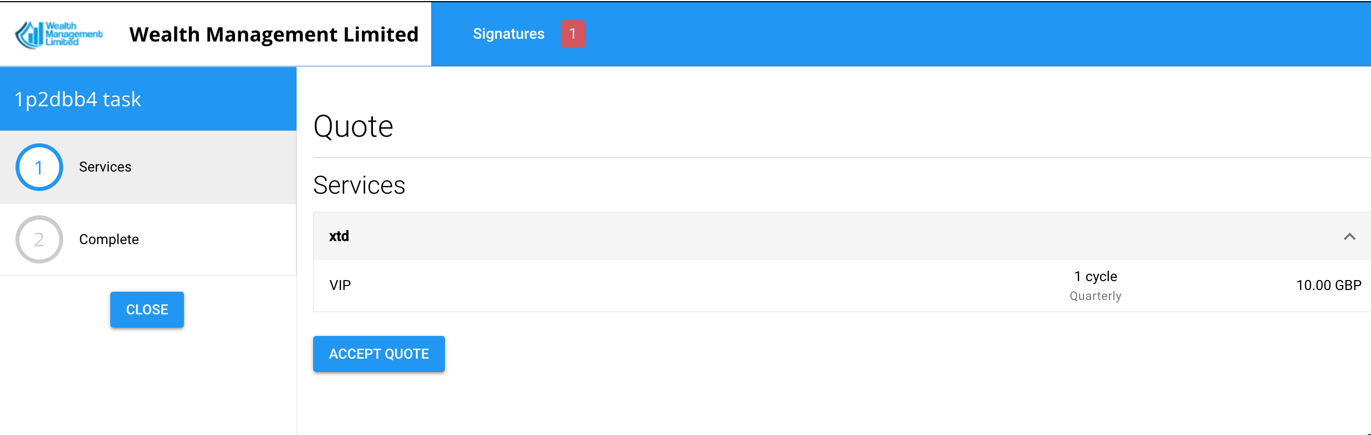Click the red Signatures count badge
The image size is (1371, 435).
[572, 34]
